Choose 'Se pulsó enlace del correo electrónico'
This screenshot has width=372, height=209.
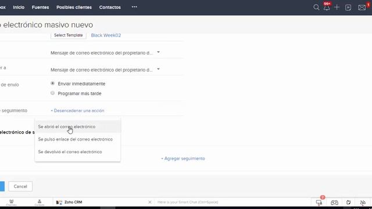pyautogui.click(x=77, y=139)
